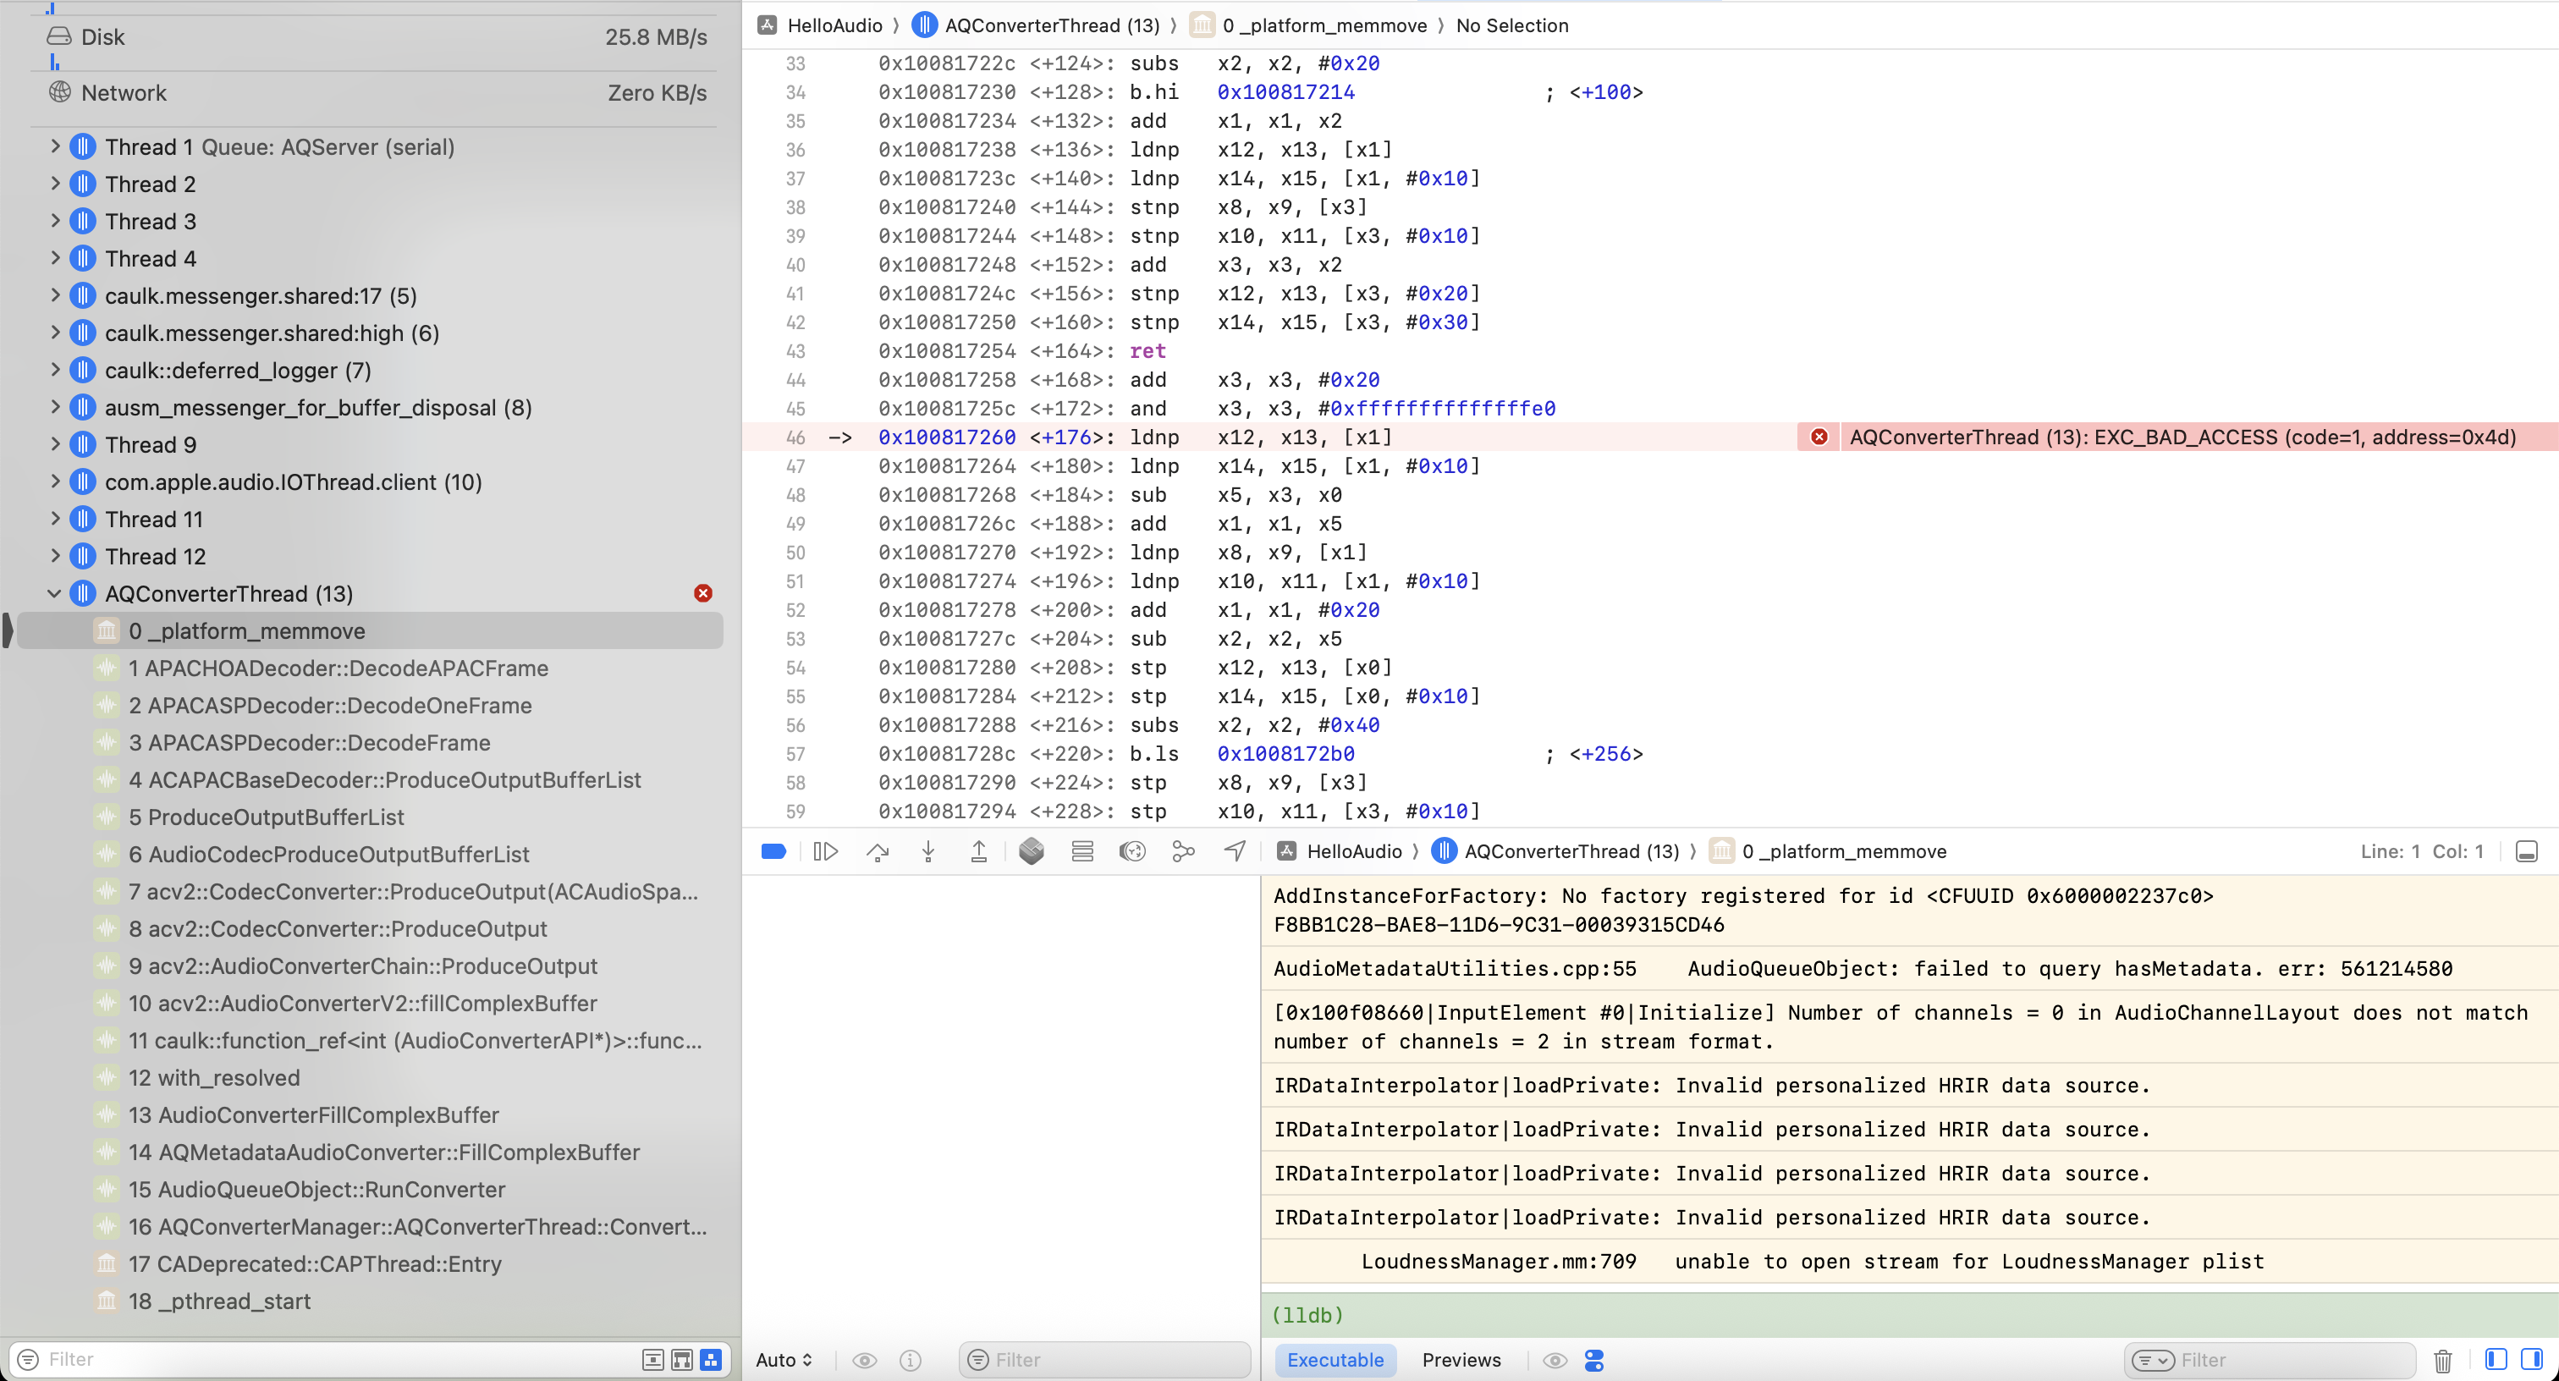Image resolution: width=2559 pixels, height=1381 pixels.
Task: Click 0 _platform_memmove in top jump bar
Action: point(1324,25)
